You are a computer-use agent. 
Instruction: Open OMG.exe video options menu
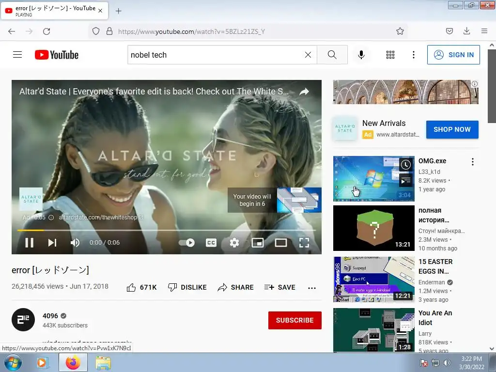[x=473, y=162]
